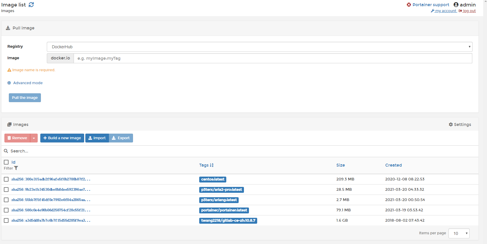The height and width of the screenshot is (244, 487).
Task: Click the refresh icon beside Image list
Action: [31, 5]
